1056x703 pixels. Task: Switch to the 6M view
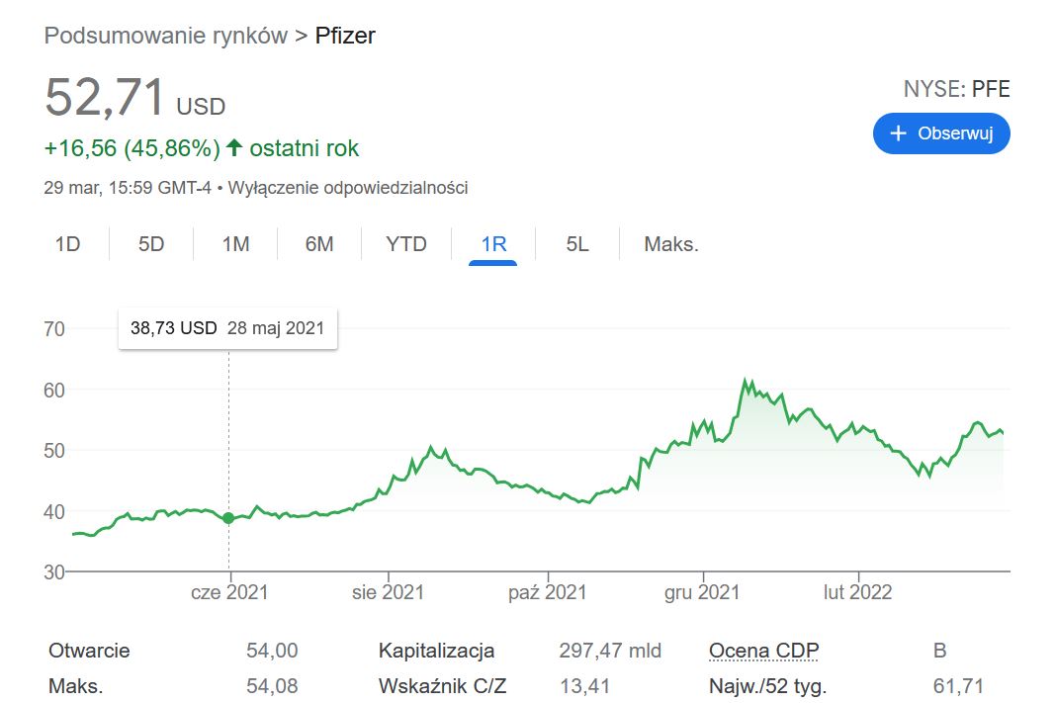tap(319, 244)
